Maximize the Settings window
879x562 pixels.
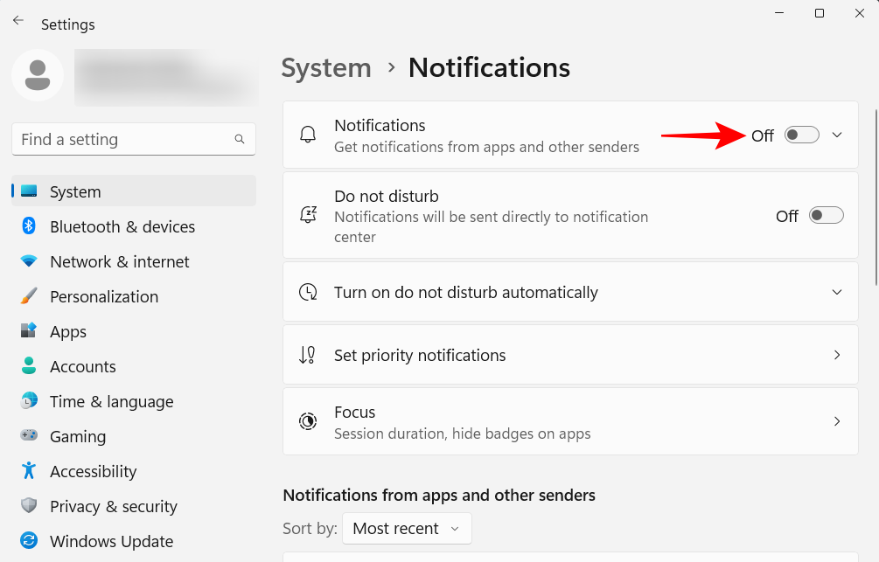tap(820, 13)
